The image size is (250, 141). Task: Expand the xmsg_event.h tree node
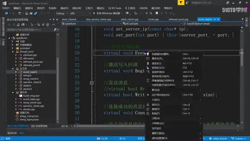coord(16,79)
